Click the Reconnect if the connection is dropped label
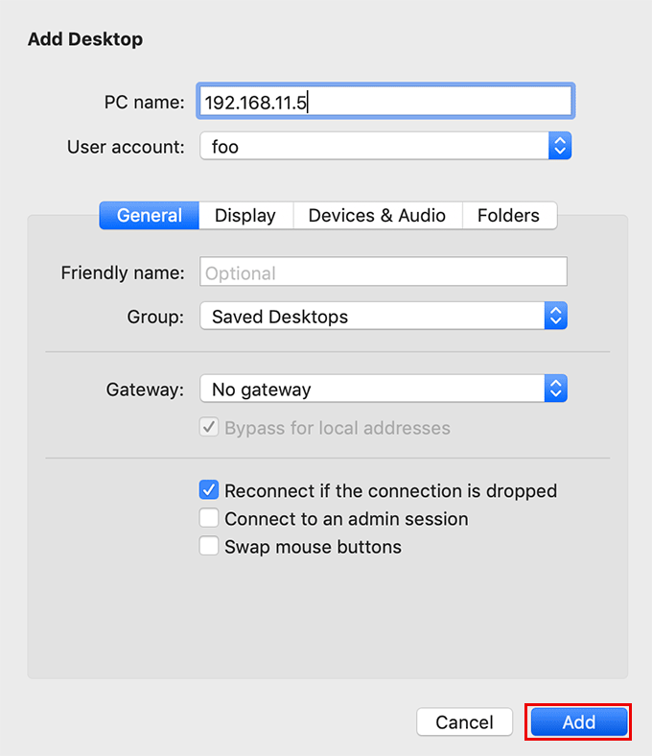 click(390, 490)
